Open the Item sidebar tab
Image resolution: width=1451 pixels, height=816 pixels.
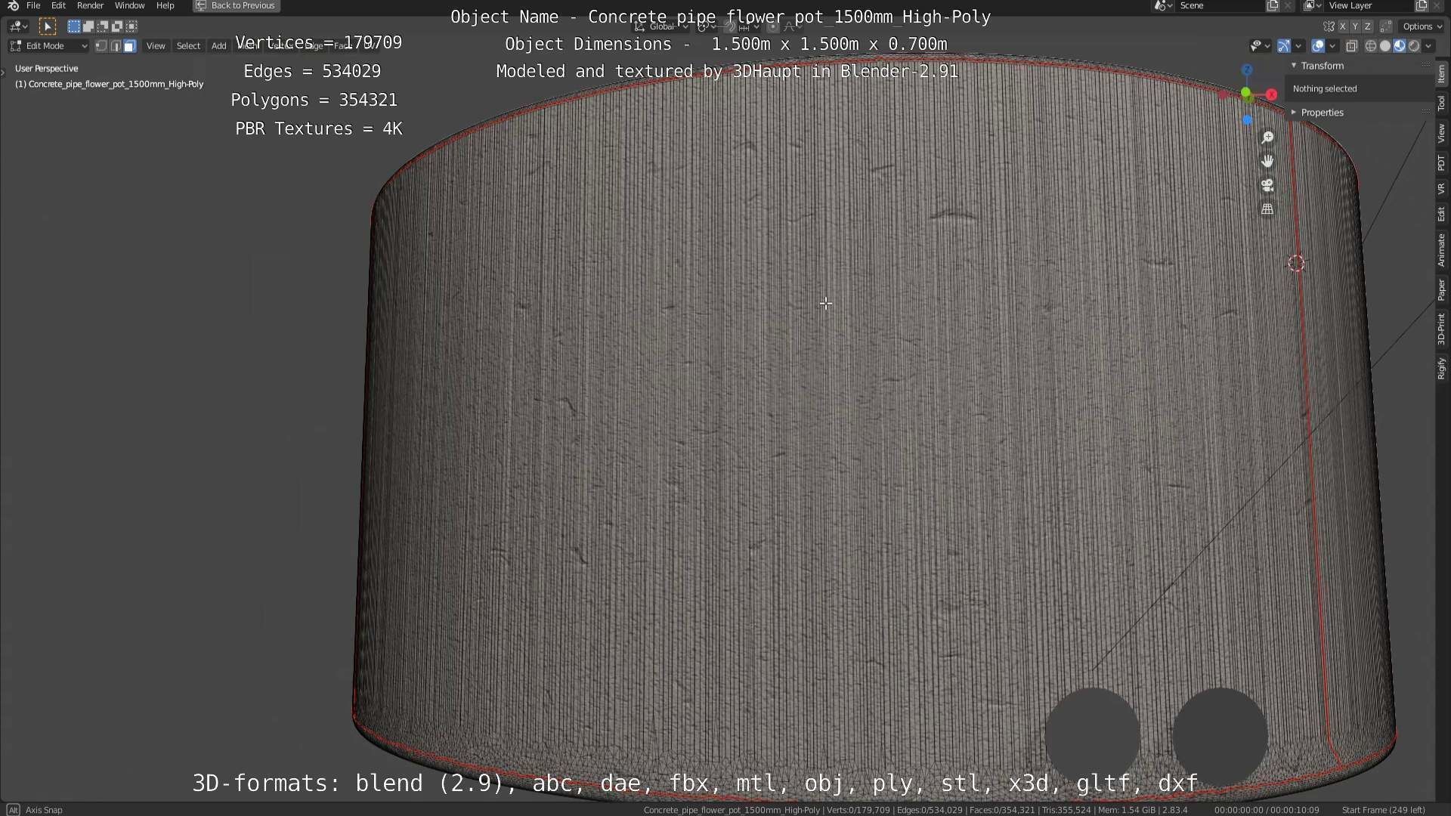[x=1442, y=74]
